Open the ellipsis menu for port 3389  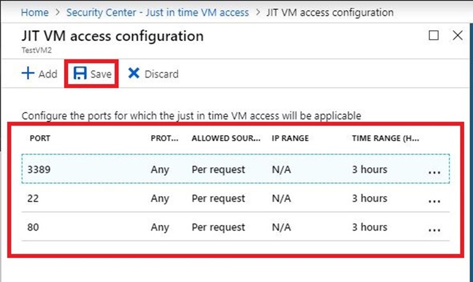coord(435,172)
